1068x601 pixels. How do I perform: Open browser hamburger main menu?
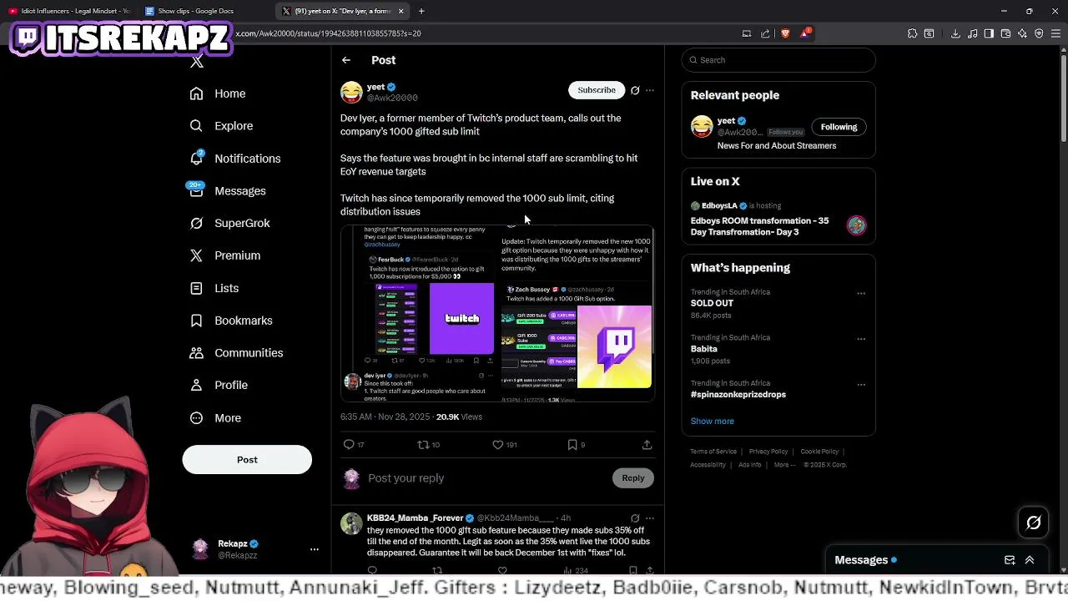(x=1055, y=33)
